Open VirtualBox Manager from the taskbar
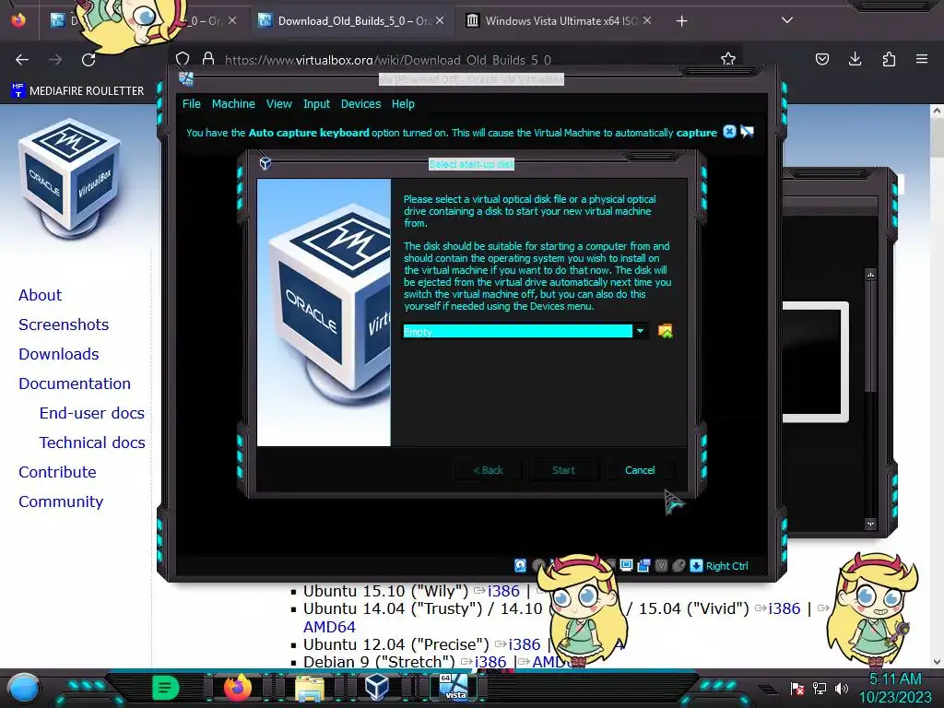Image resolution: width=944 pixels, height=708 pixels. 377,688
